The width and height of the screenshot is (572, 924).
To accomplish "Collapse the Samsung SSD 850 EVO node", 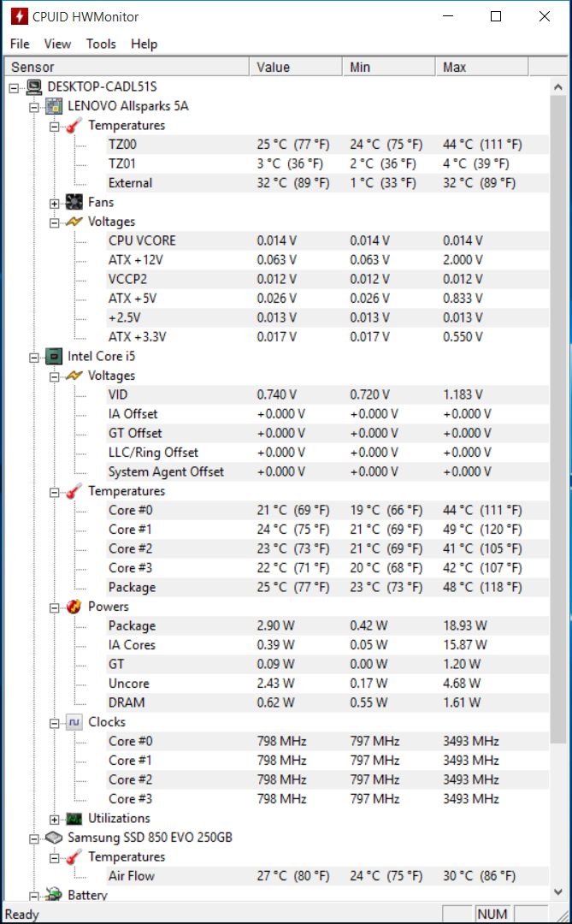I will coord(34,838).
